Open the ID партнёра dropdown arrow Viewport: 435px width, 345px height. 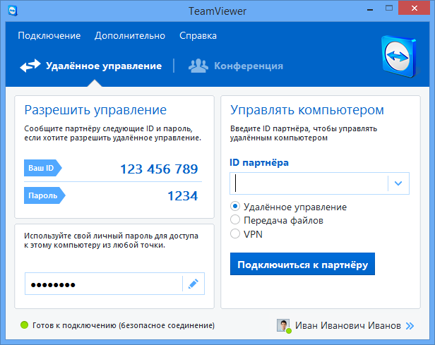(x=398, y=183)
